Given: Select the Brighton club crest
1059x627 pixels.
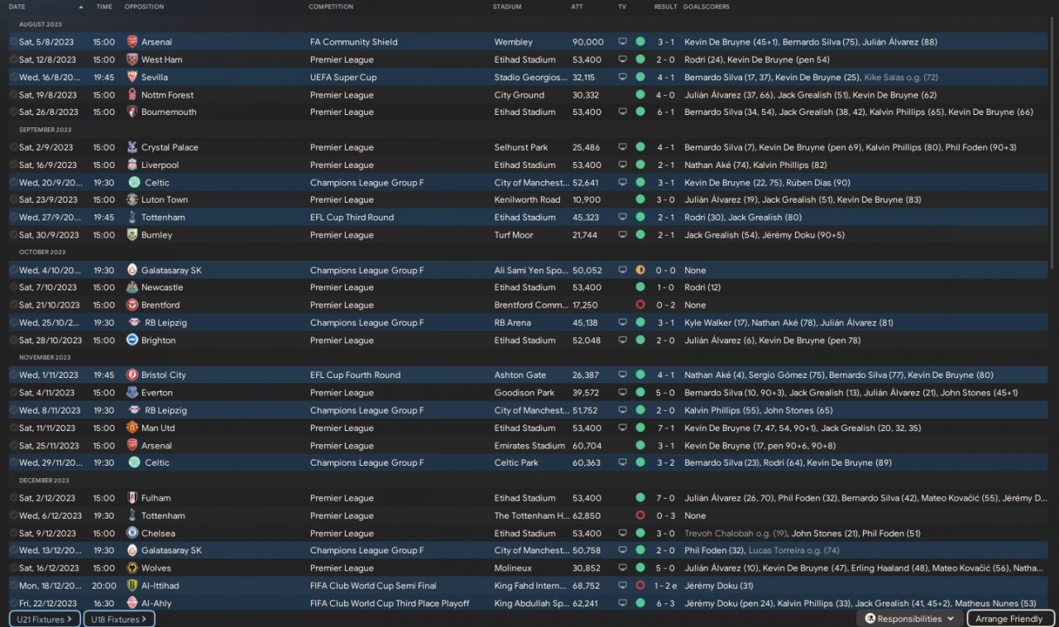Looking at the screenshot, I should (x=132, y=340).
